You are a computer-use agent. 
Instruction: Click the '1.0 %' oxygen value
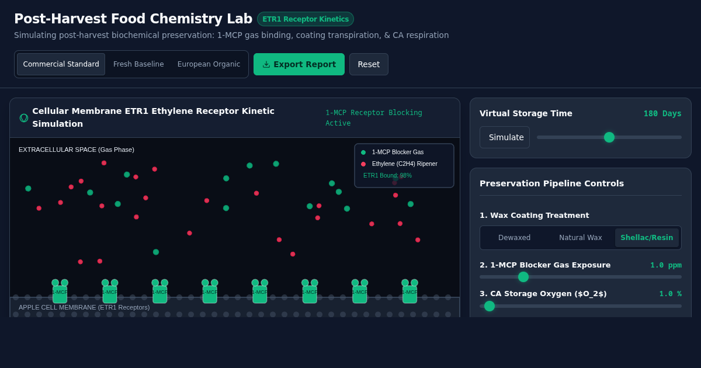[x=670, y=294]
